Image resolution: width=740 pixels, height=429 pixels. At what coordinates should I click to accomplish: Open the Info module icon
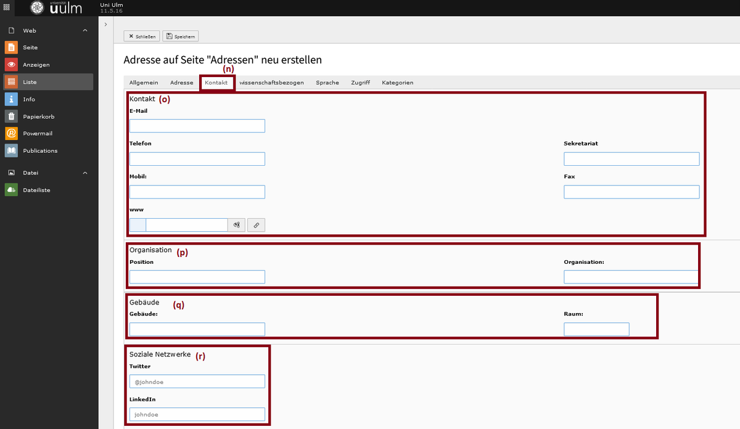[x=11, y=99]
